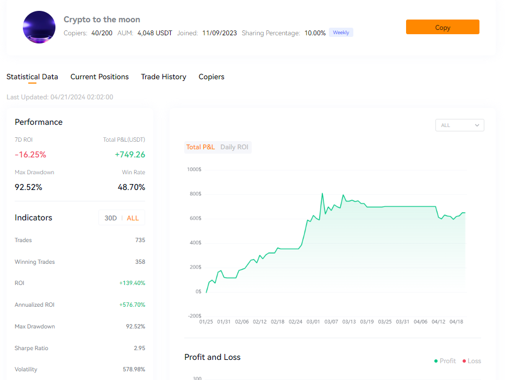Click the P&L chart peak area

click(x=322, y=194)
